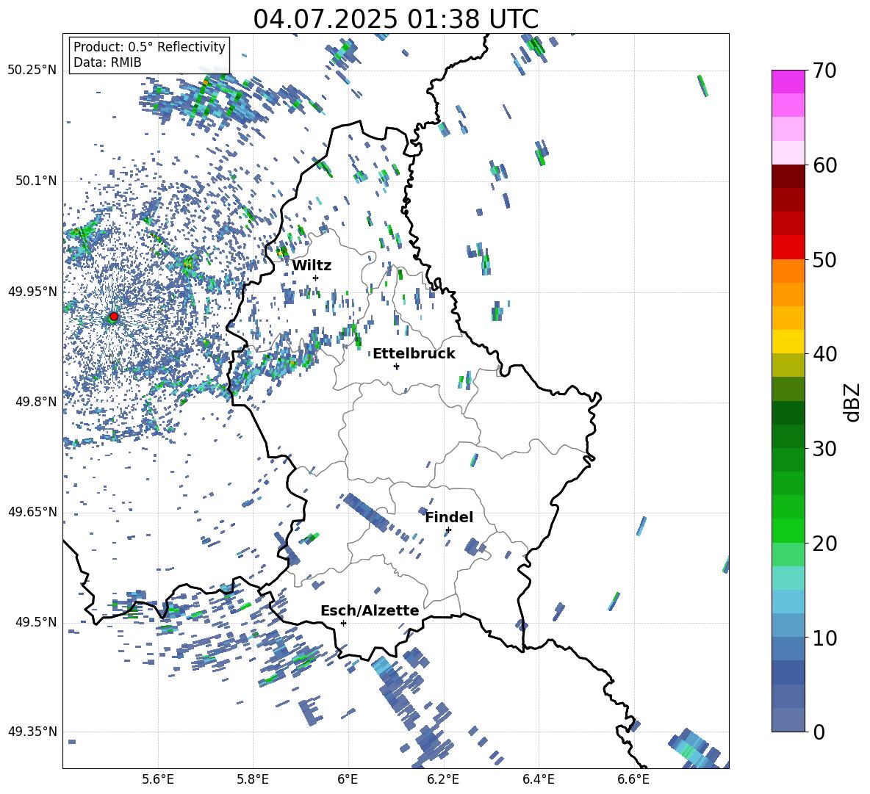870x794 pixels.
Task: Click the red radar site marker
Action: [114, 317]
